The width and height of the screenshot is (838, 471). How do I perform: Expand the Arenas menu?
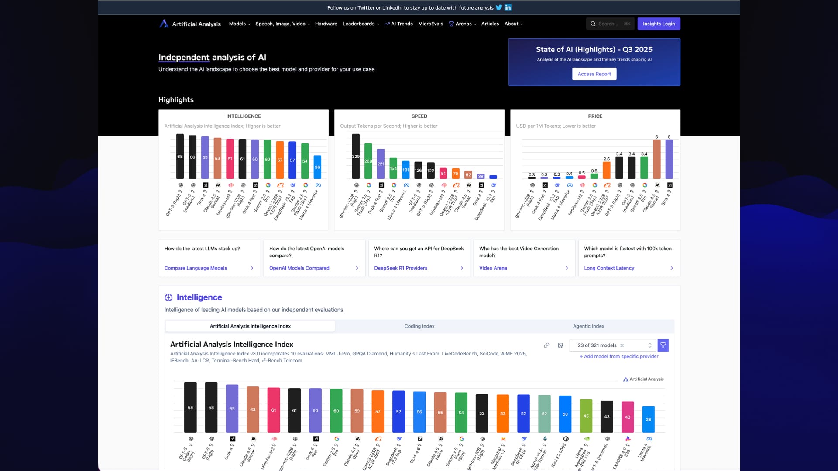pyautogui.click(x=463, y=24)
